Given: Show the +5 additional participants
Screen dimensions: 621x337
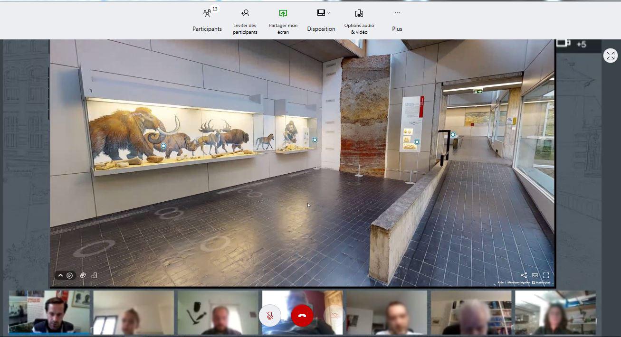Looking at the screenshot, I should click(582, 44).
